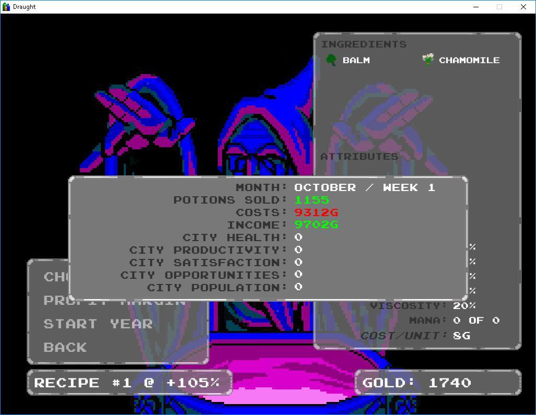Close the Draught window

click(x=523, y=7)
